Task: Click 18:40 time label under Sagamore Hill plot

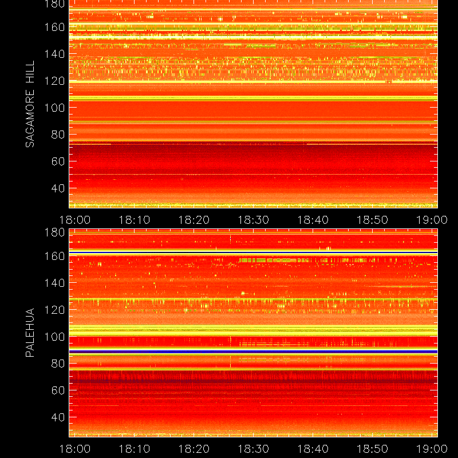Action: [x=313, y=220]
